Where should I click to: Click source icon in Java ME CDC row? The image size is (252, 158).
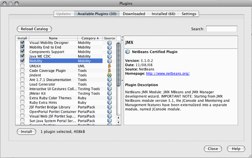[109, 56]
